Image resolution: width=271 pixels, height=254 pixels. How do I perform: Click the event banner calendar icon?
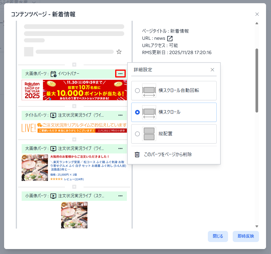coord(53,74)
